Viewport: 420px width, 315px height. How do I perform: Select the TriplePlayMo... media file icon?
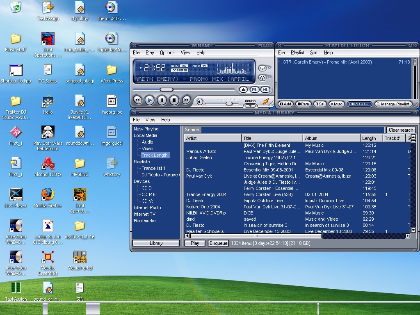(x=112, y=42)
